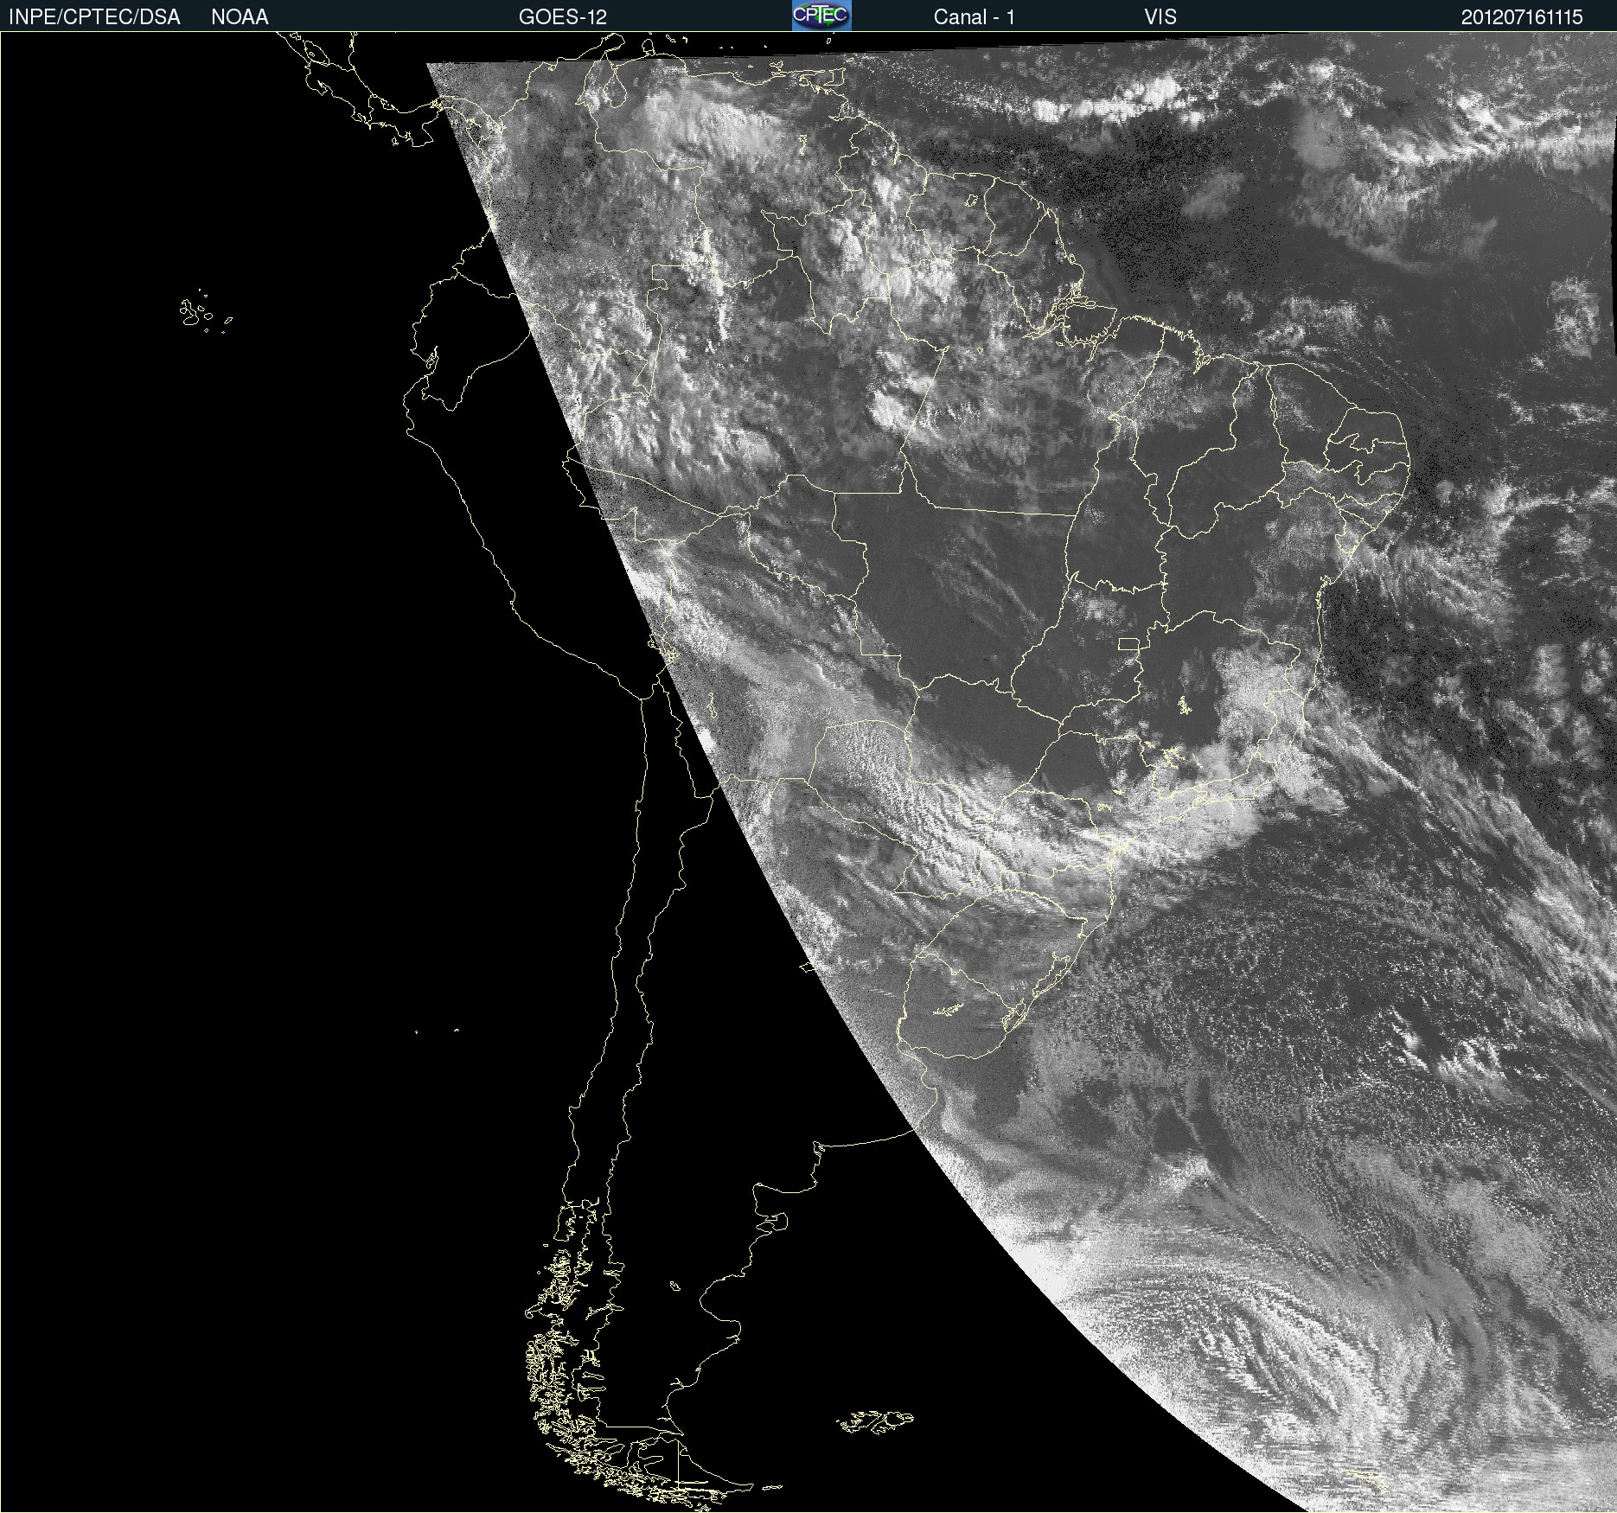1617x1513 pixels.
Task: Click the Canal - 1 label
Action: 974,17
